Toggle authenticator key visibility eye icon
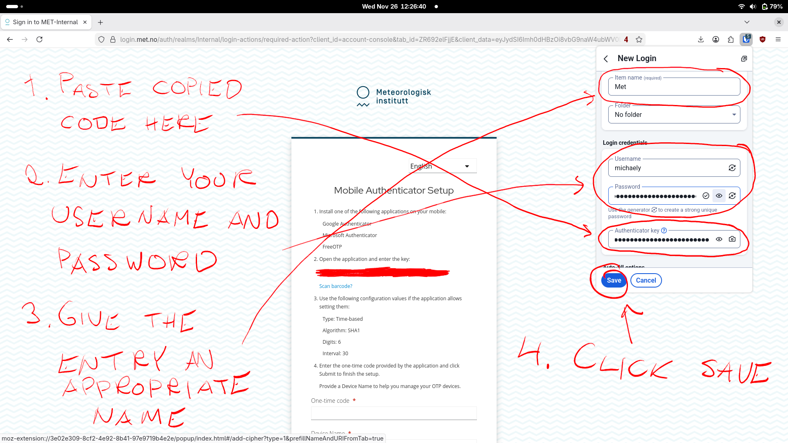This screenshot has width=788, height=443. [x=719, y=239]
